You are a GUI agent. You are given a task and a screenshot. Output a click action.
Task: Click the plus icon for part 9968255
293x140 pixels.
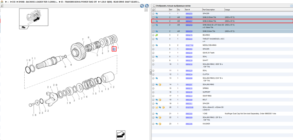153,14
